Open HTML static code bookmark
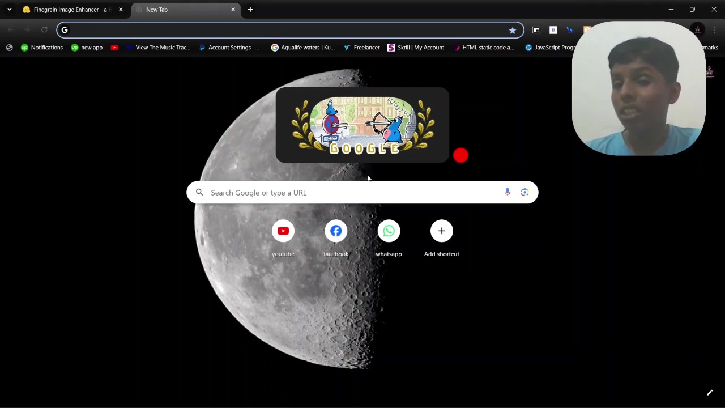The width and height of the screenshot is (725, 408). [484, 48]
